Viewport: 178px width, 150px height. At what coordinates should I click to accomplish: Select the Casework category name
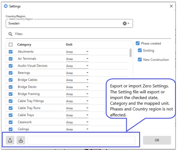25,122
